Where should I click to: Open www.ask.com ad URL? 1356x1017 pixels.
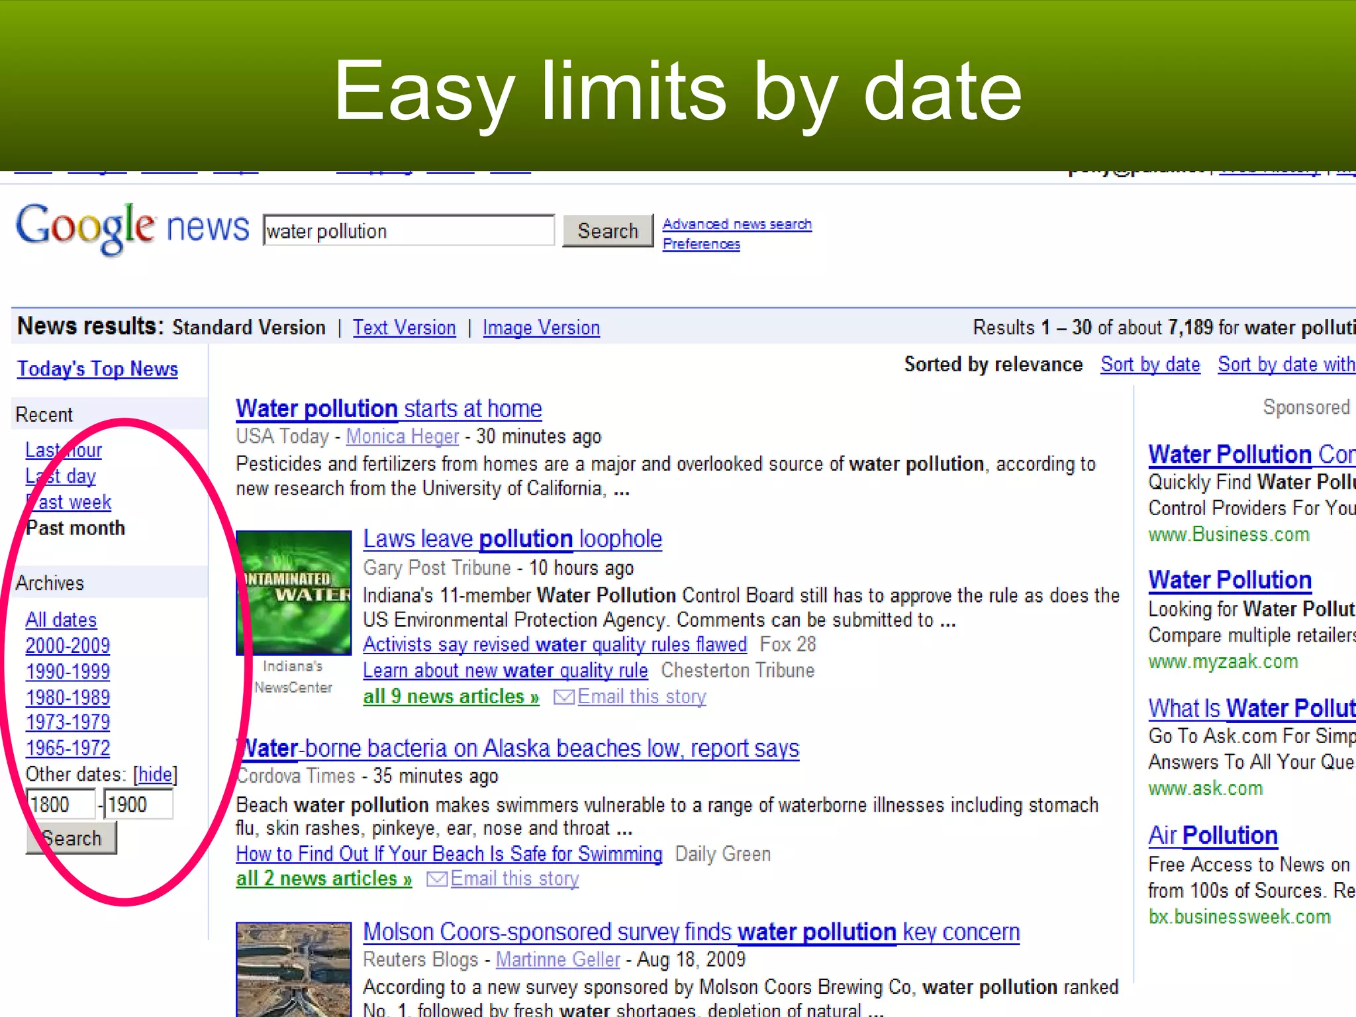tap(1205, 789)
